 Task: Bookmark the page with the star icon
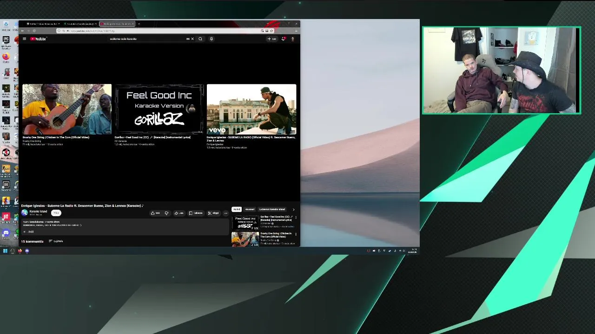[x=271, y=31]
